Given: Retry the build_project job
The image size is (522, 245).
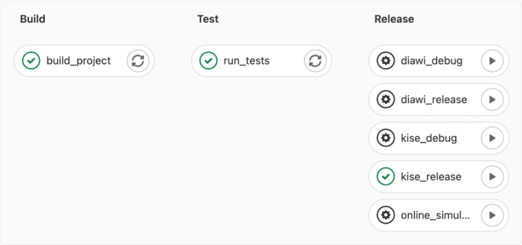Looking at the screenshot, I should pos(138,61).
